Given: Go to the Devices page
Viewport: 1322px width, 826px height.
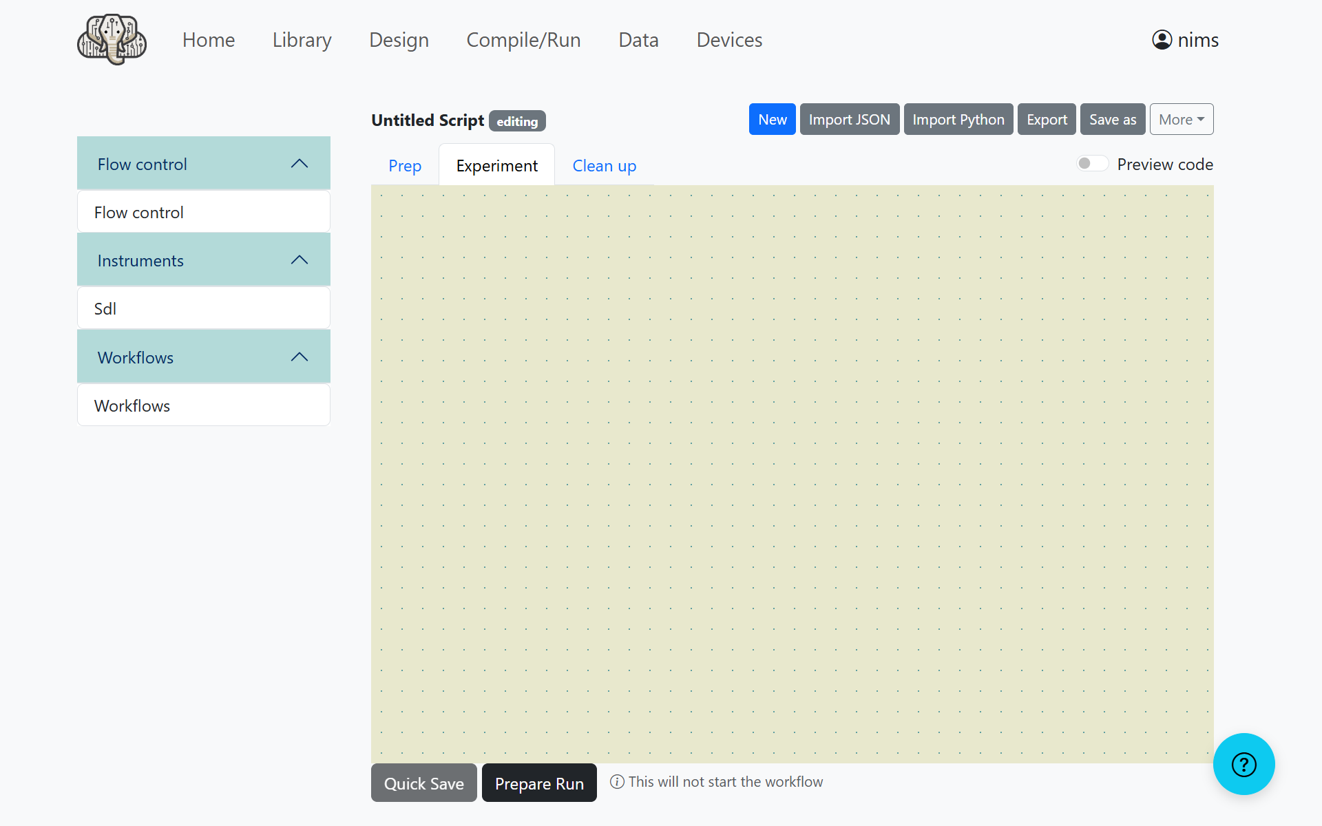Looking at the screenshot, I should coord(729,40).
